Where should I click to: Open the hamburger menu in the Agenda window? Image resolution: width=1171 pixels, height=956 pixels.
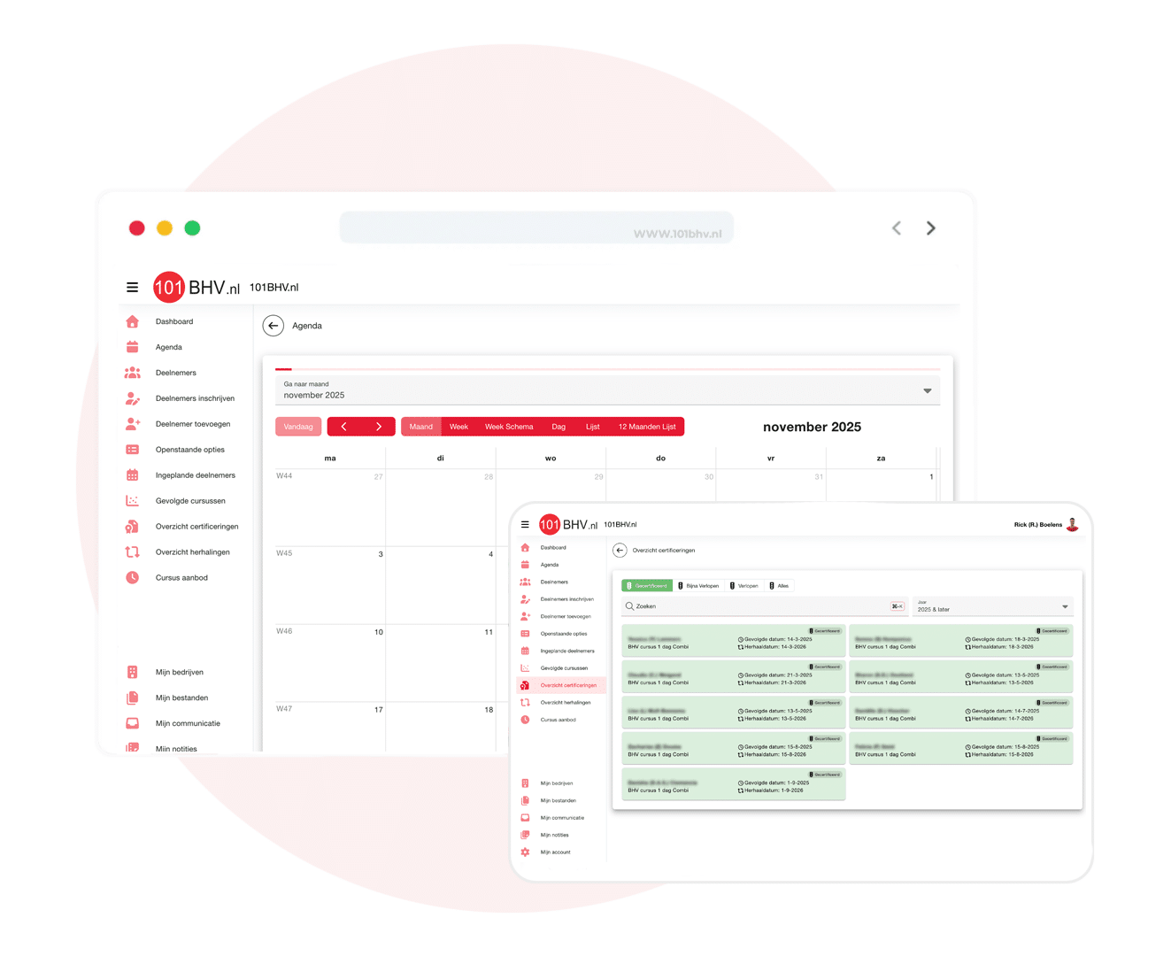[132, 287]
